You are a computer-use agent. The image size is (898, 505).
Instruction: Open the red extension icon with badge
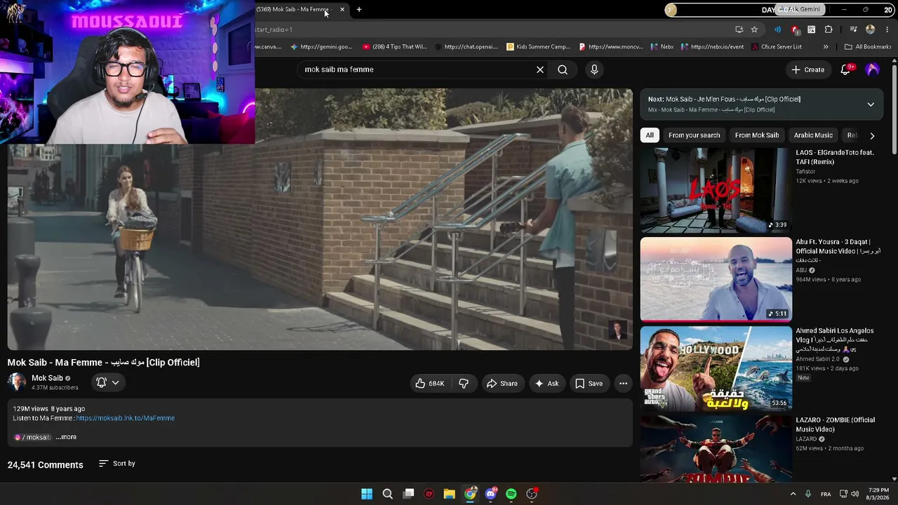coord(795,29)
